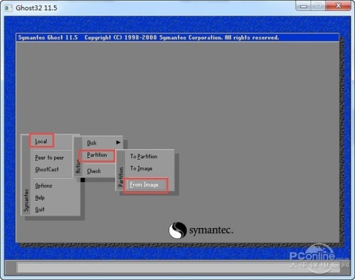Select Partition in Action menu
The width and height of the screenshot is (355, 280).
click(97, 155)
